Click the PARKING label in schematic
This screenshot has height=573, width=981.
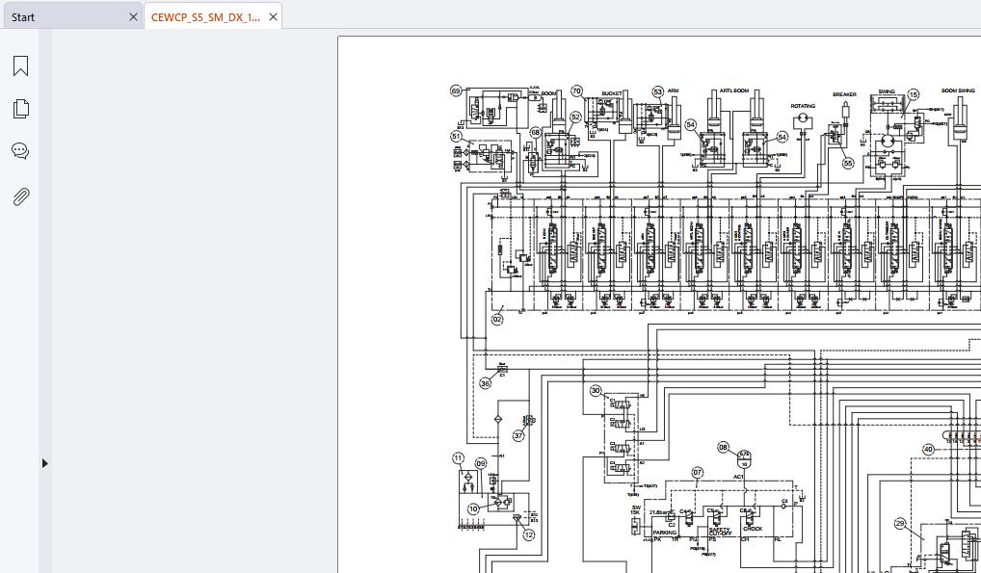click(x=664, y=533)
